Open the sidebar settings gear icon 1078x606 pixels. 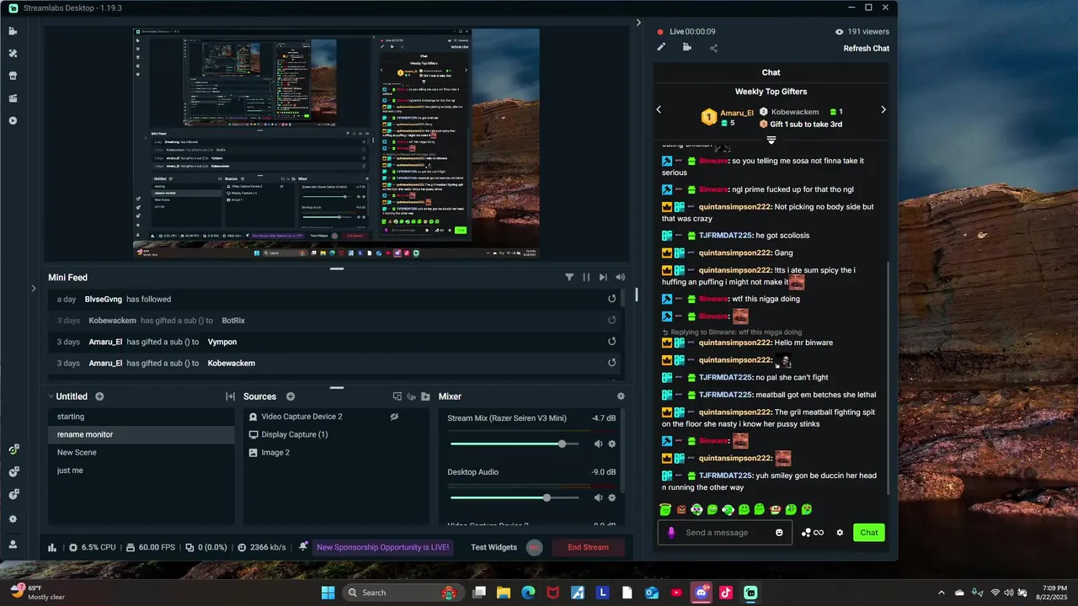pyautogui.click(x=13, y=519)
